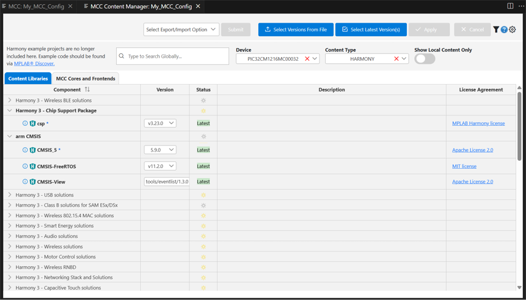Open the Content Type HARMONY dropdown arrow
The height and width of the screenshot is (300, 526).
404,59
